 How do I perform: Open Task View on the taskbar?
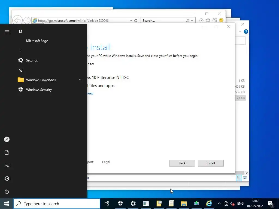click(x=107, y=204)
